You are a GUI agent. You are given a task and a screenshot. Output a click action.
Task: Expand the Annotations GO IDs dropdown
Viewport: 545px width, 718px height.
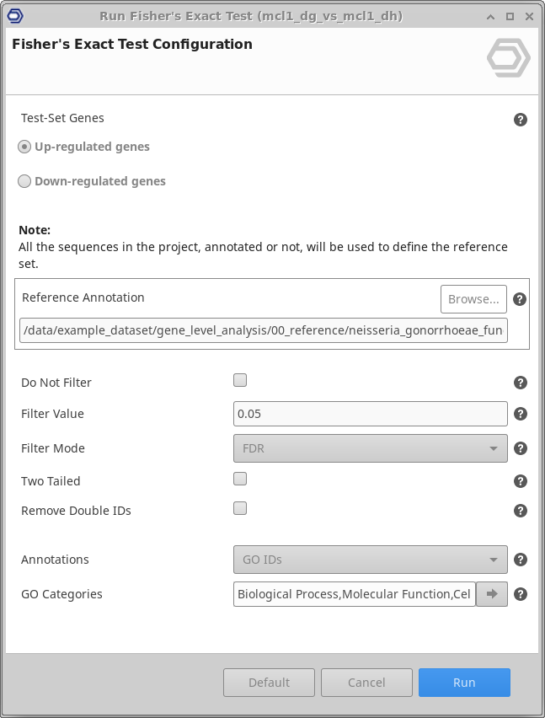[370, 559]
